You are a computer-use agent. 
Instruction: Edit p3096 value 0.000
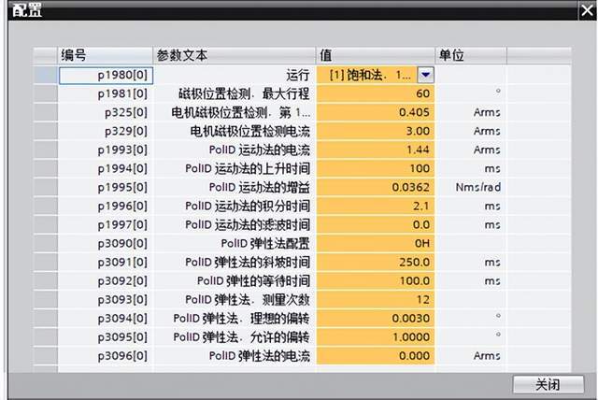tap(376, 355)
